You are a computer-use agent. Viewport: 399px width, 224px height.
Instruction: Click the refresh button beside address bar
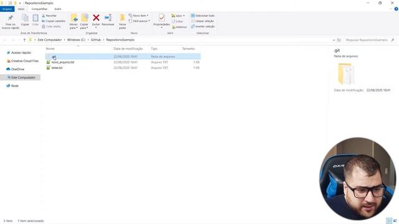pos(339,40)
